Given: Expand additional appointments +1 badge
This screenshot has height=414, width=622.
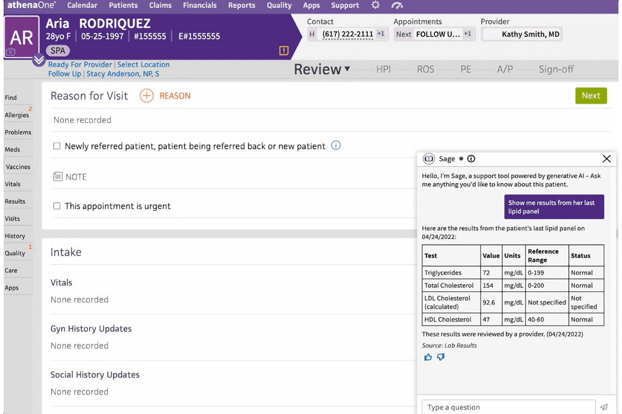Looking at the screenshot, I should [x=467, y=34].
